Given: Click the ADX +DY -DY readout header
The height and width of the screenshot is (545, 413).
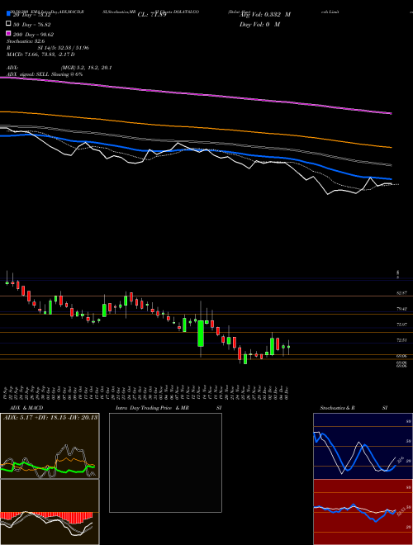Looking at the screenshot, I should 50,417.
